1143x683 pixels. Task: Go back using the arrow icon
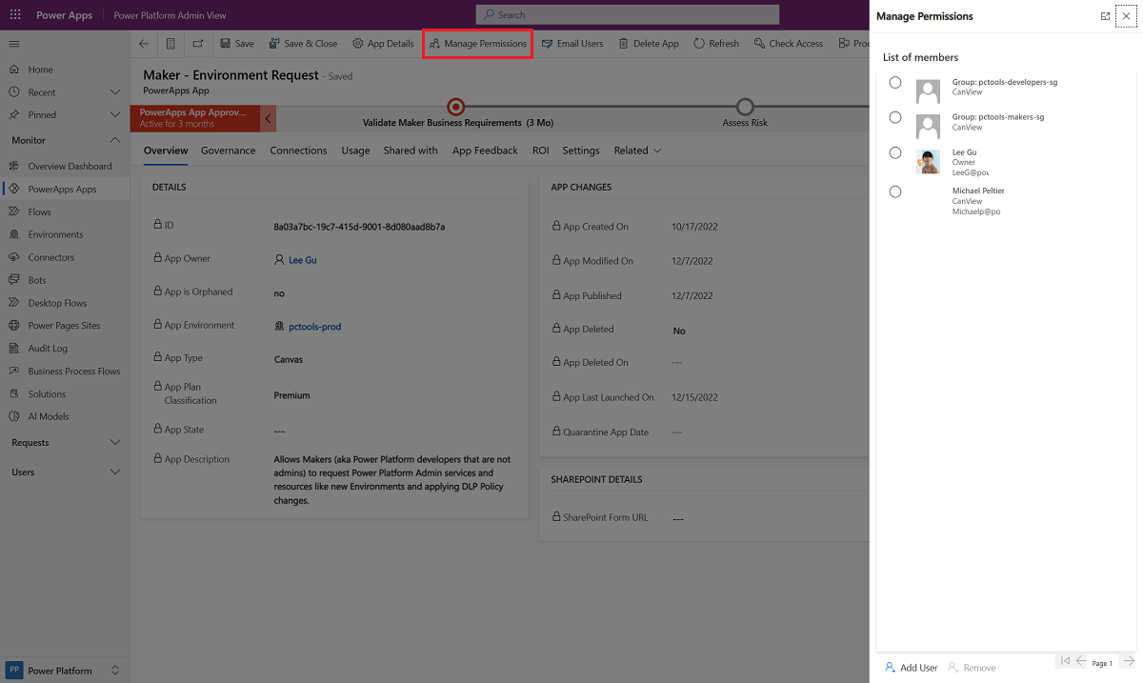(x=144, y=44)
